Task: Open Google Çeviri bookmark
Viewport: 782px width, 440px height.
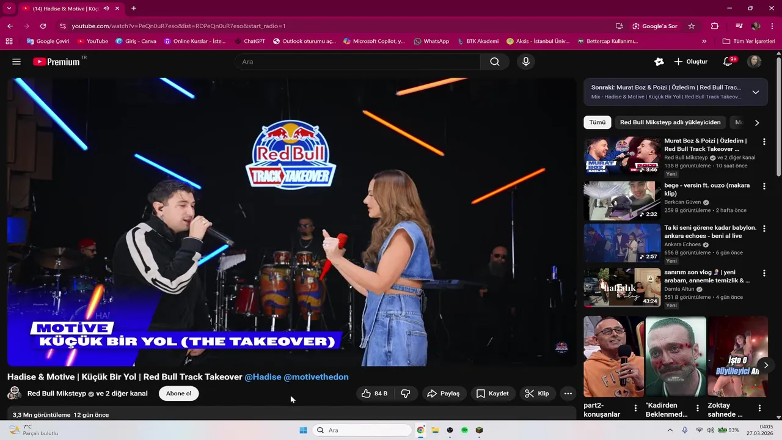Action: (x=48, y=42)
